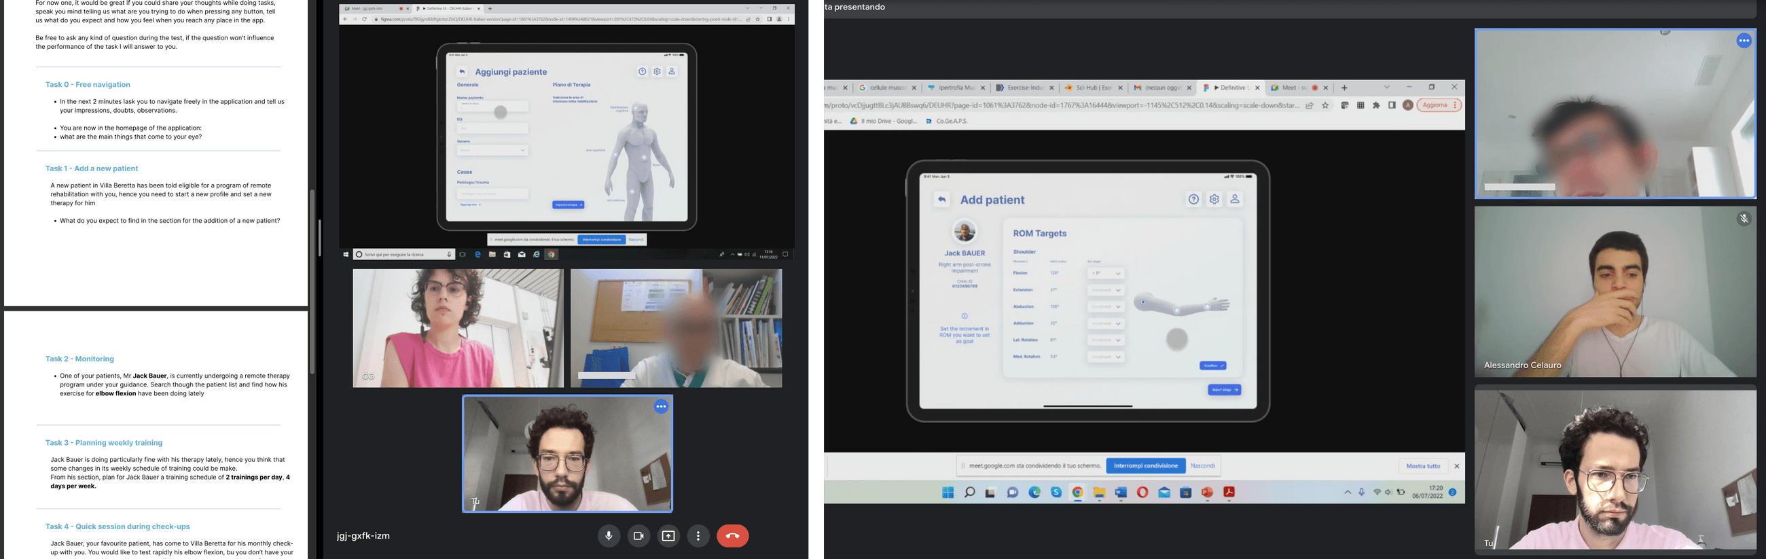Open settings gear on "Aggiungi paziente" screen
The width and height of the screenshot is (1766, 559).
tap(657, 71)
